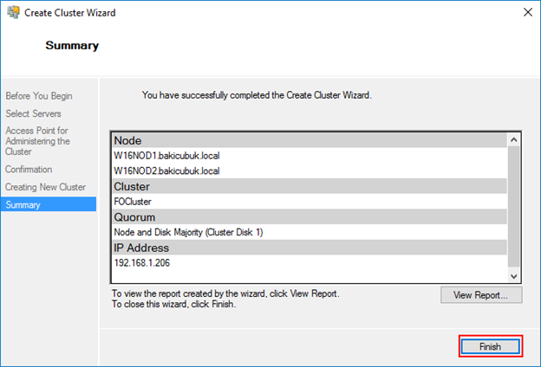The height and width of the screenshot is (367, 541).
Task: Click the Cluster section header
Action: click(x=310, y=186)
